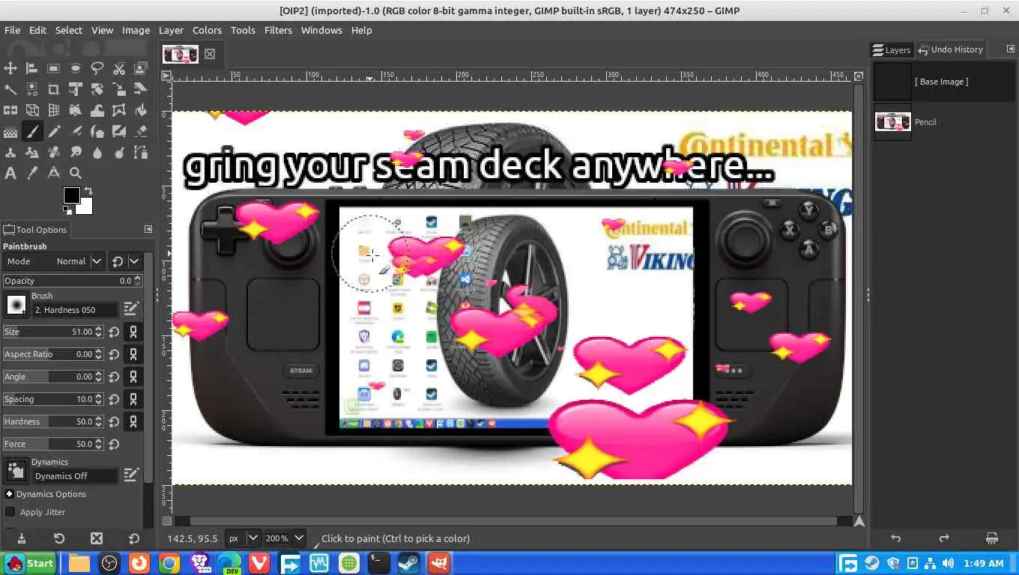
Task: Select the Crop tool
Action: tap(54, 89)
